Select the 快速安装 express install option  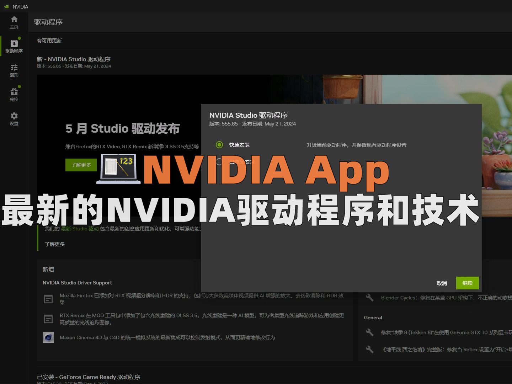click(x=219, y=145)
